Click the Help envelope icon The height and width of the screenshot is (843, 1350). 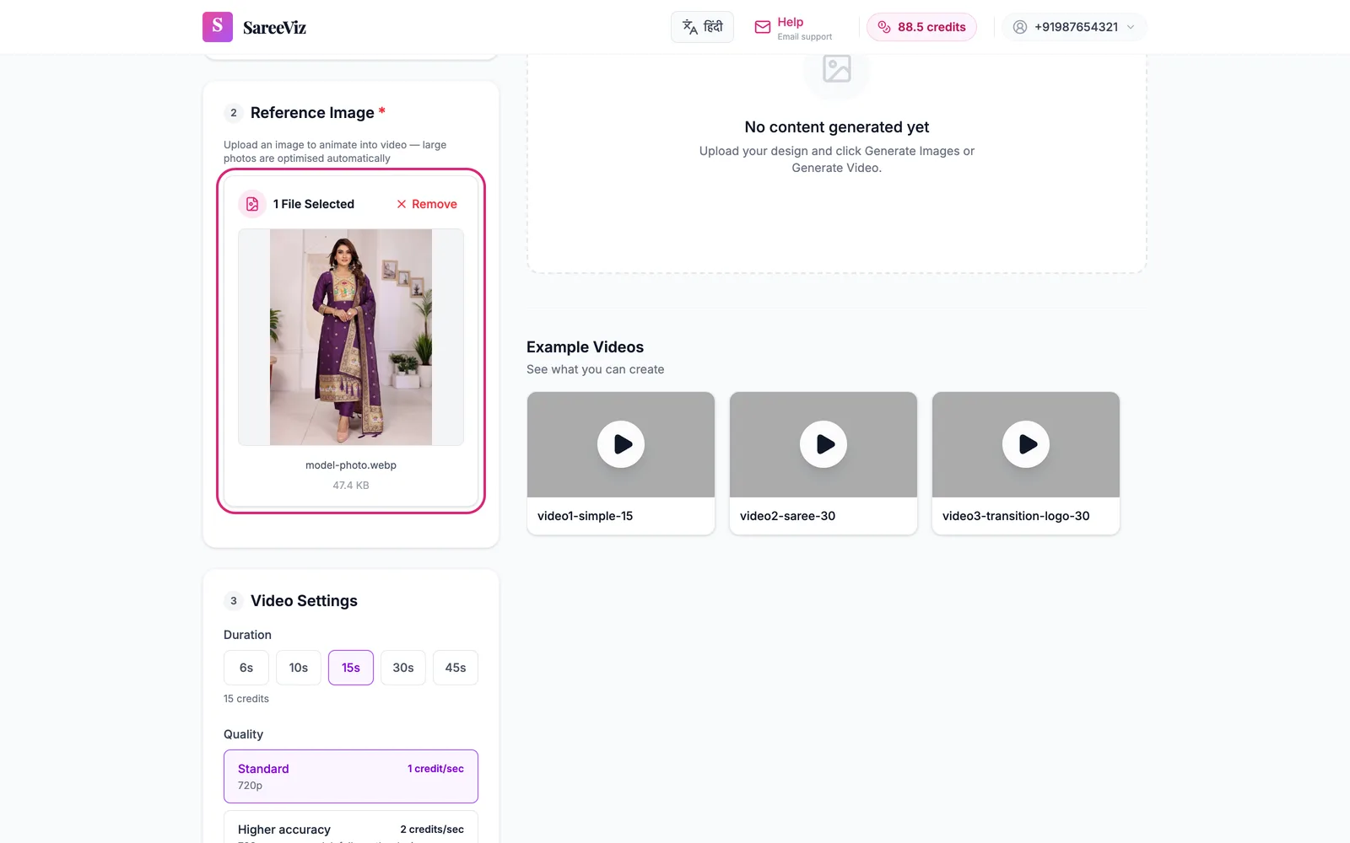coord(763,27)
